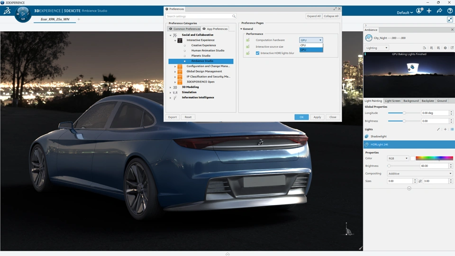Open the Background tab
The height and width of the screenshot is (256, 455).
pyautogui.click(x=411, y=101)
